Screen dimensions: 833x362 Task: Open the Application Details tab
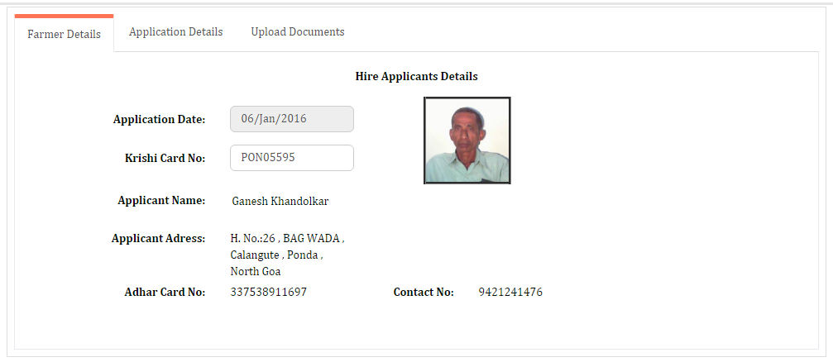coord(176,32)
